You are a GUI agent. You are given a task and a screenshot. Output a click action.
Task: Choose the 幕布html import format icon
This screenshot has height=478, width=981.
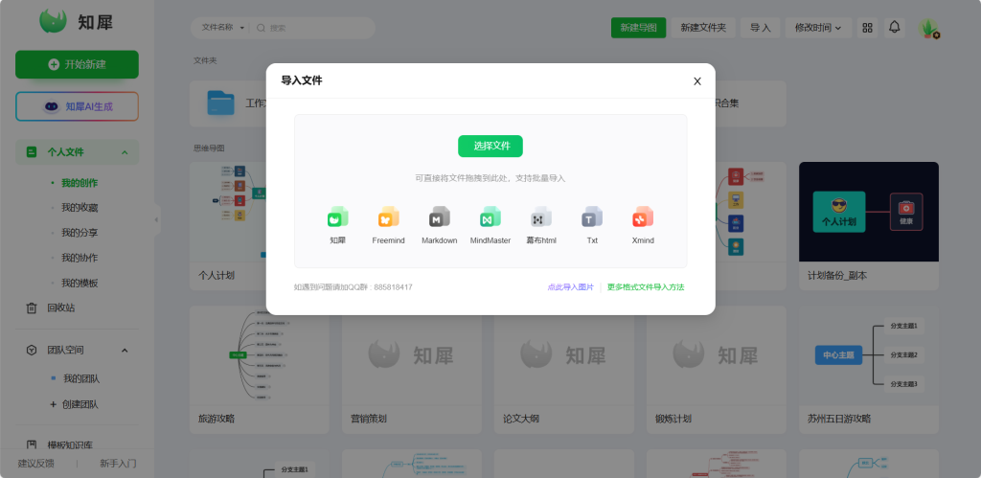(541, 217)
